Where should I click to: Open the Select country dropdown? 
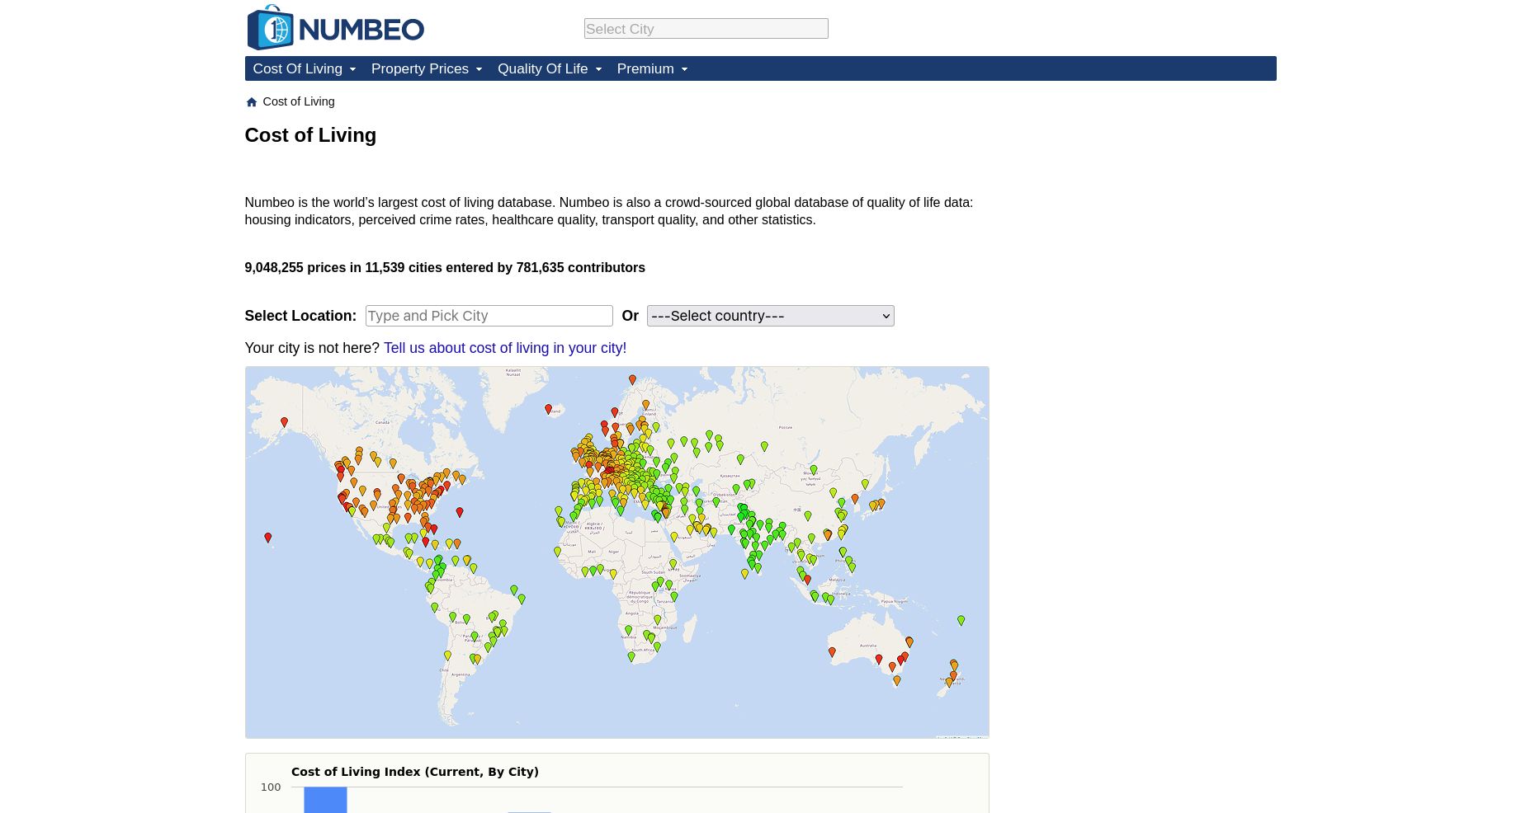(x=770, y=316)
